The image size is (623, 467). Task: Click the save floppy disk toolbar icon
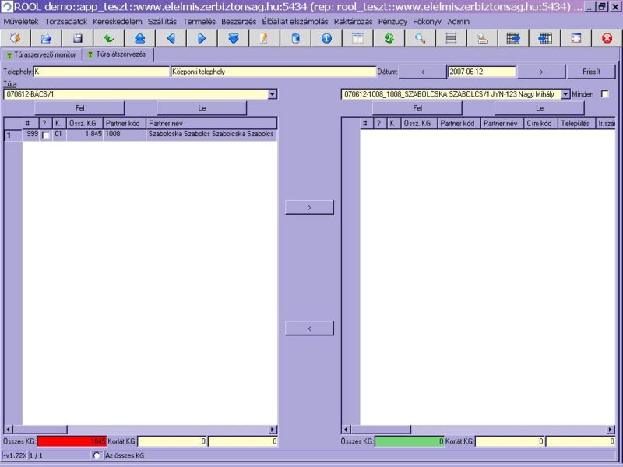click(x=77, y=38)
